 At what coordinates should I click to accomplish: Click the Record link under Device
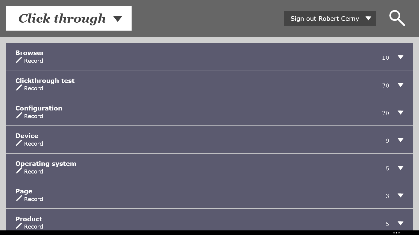pyautogui.click(x=33, y=144)
